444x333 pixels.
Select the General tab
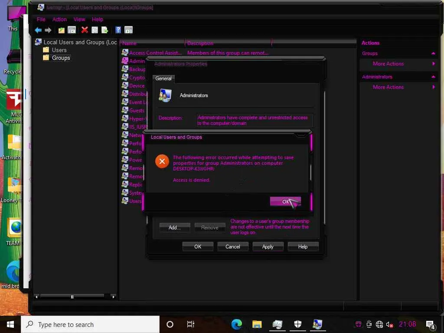[x=163, y=78]
